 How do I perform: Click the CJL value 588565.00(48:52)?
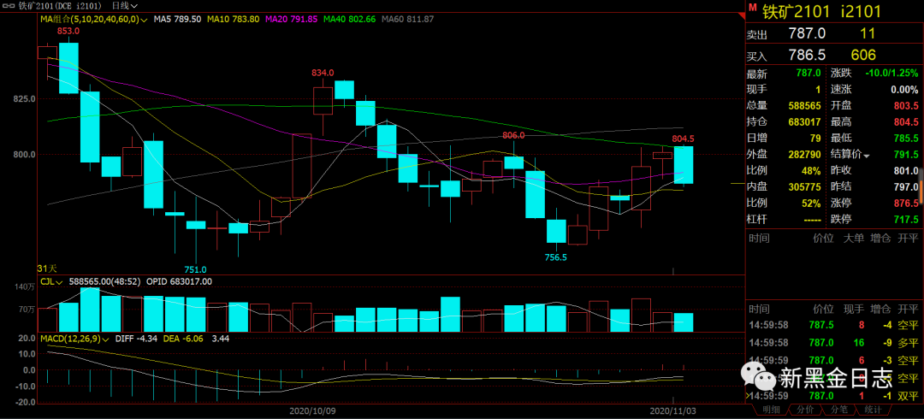coord(105,281)
